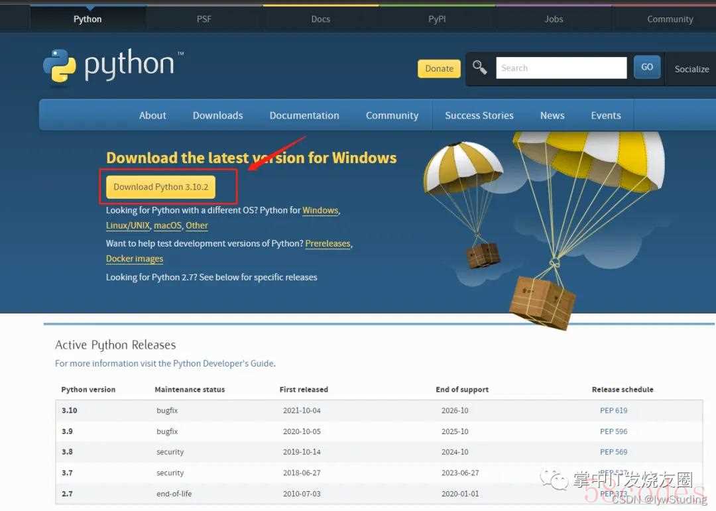Click the yellow Donate button
The height and width of the screenshot is (511, 716).
coord(440,68)
